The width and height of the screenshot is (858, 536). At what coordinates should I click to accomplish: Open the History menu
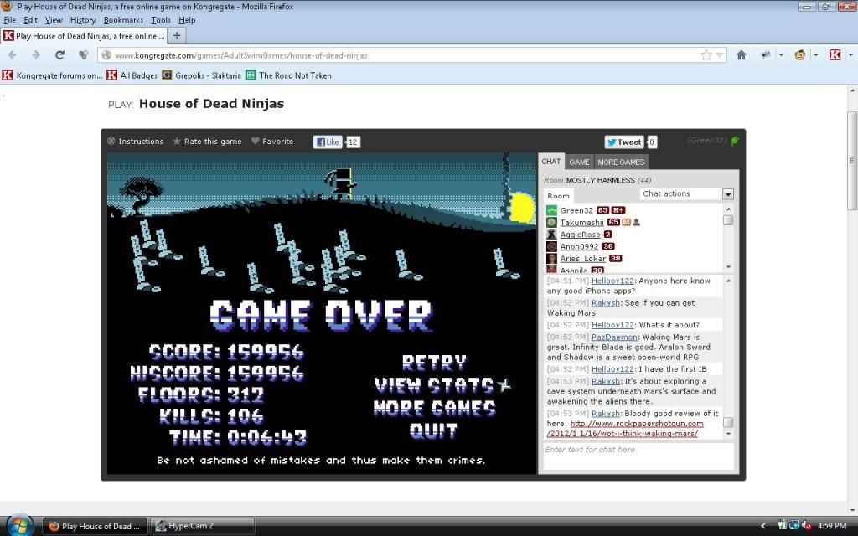pyautogui.click(x=83, y=20)
